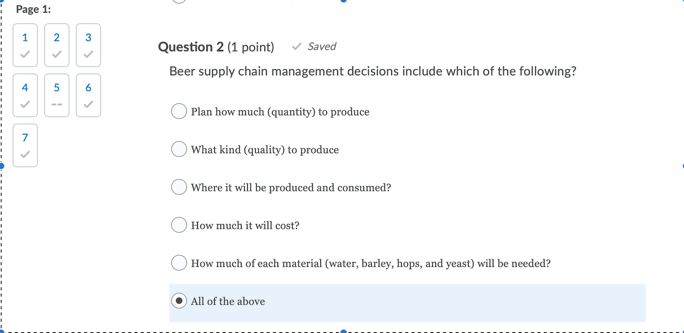Select 'Plan how much (quantity) to produce'
This screenshot has width=684, height=333.
[x=179, y=111]
